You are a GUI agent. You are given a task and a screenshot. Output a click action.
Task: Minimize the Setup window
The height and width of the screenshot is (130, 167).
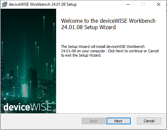(x=128, y=4)
